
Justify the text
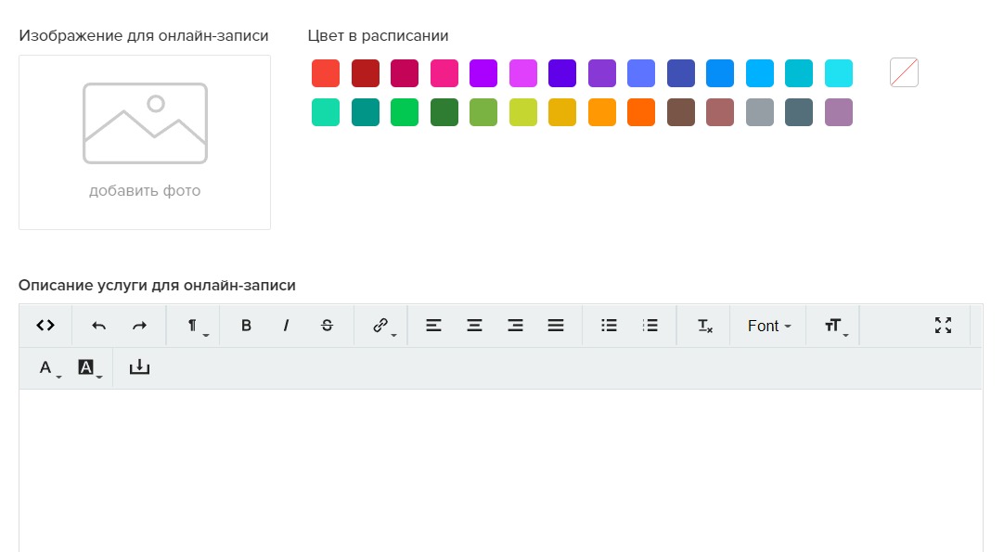coord(556,326)
